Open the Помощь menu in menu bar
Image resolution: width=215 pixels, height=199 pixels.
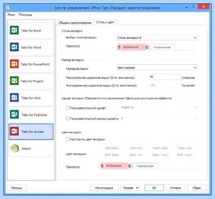[25, 15]
